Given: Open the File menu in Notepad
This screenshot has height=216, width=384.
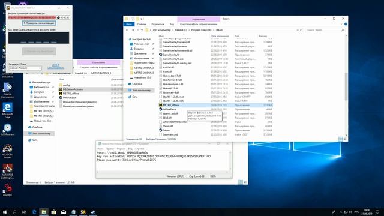Looking at the screenshot, I should pos(100,149).
